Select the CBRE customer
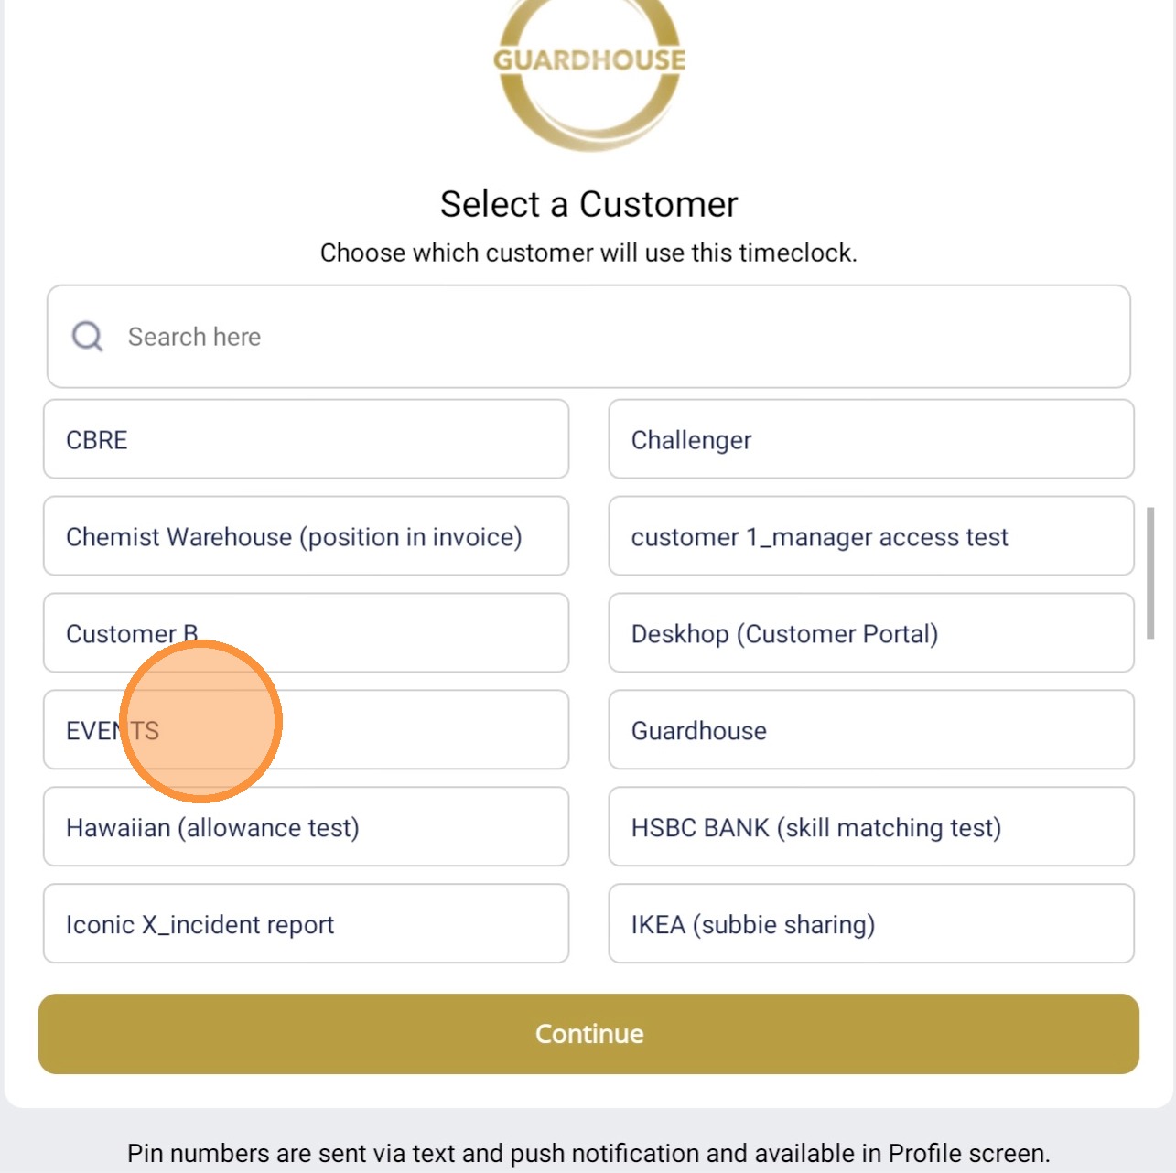The image size is (1176, 1173). tap(306, 439)
